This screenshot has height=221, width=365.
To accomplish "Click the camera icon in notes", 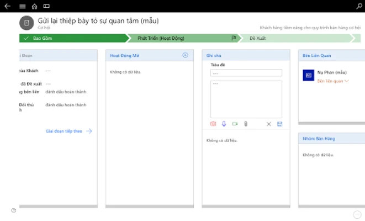I will click(213, 124).
